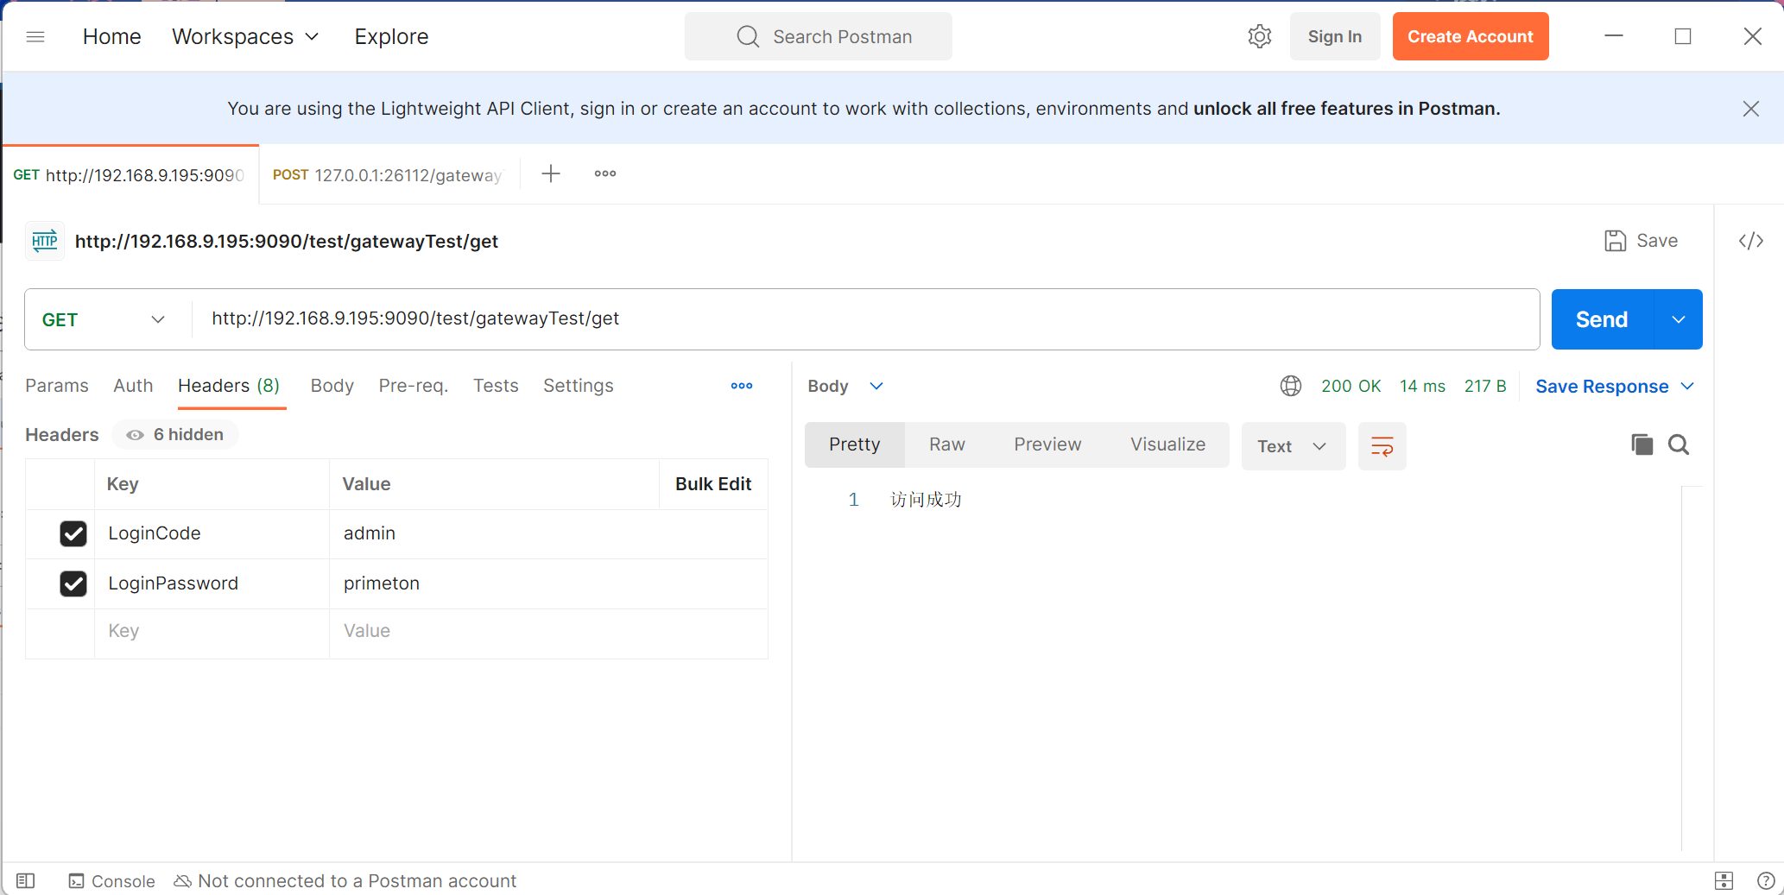Open the settings gear icon
Viewport: 1784px width, 895px height.
[1259, 36]
